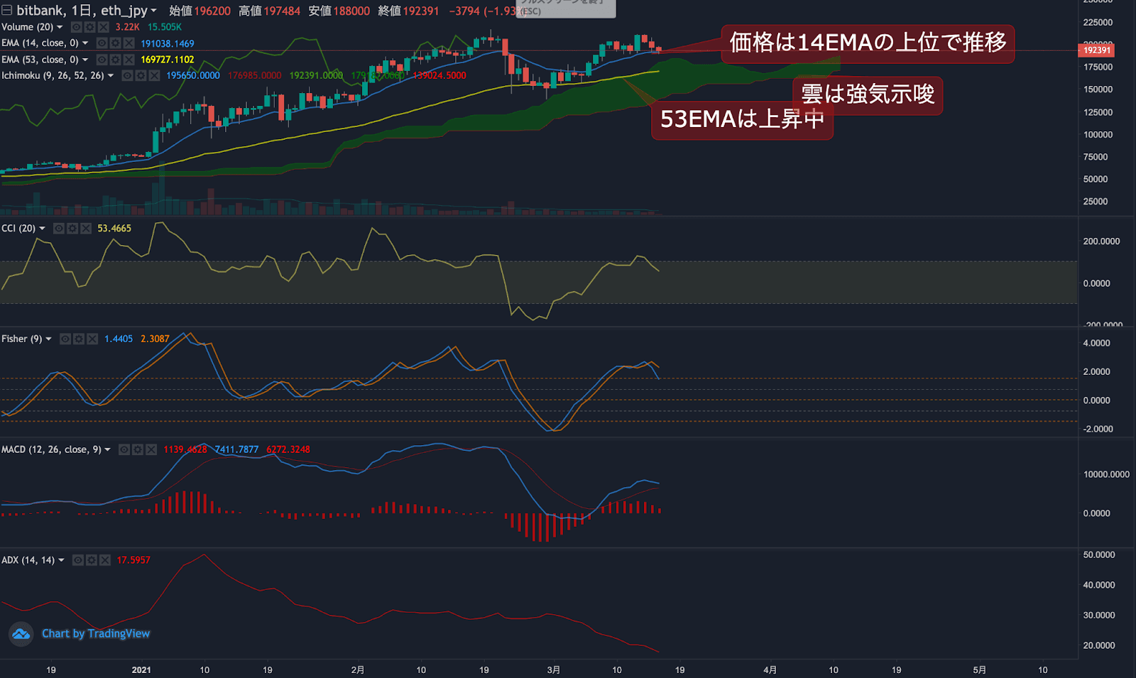Click the Chart by TradingView link
The width and height of the screenshot is (1136, 678).
[x=96, y=633]
